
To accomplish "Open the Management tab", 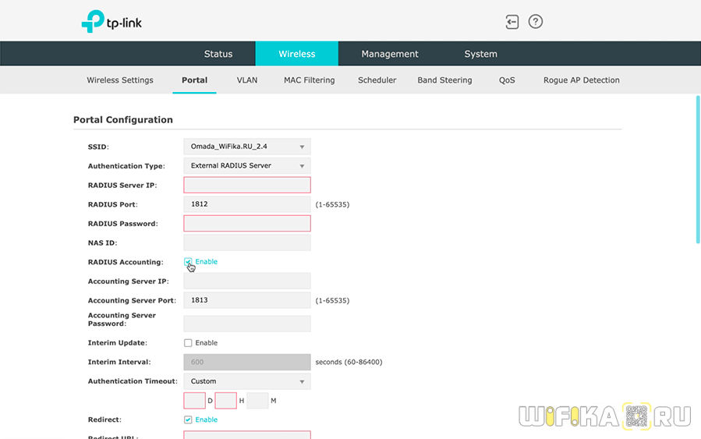I will coord(390,54).
